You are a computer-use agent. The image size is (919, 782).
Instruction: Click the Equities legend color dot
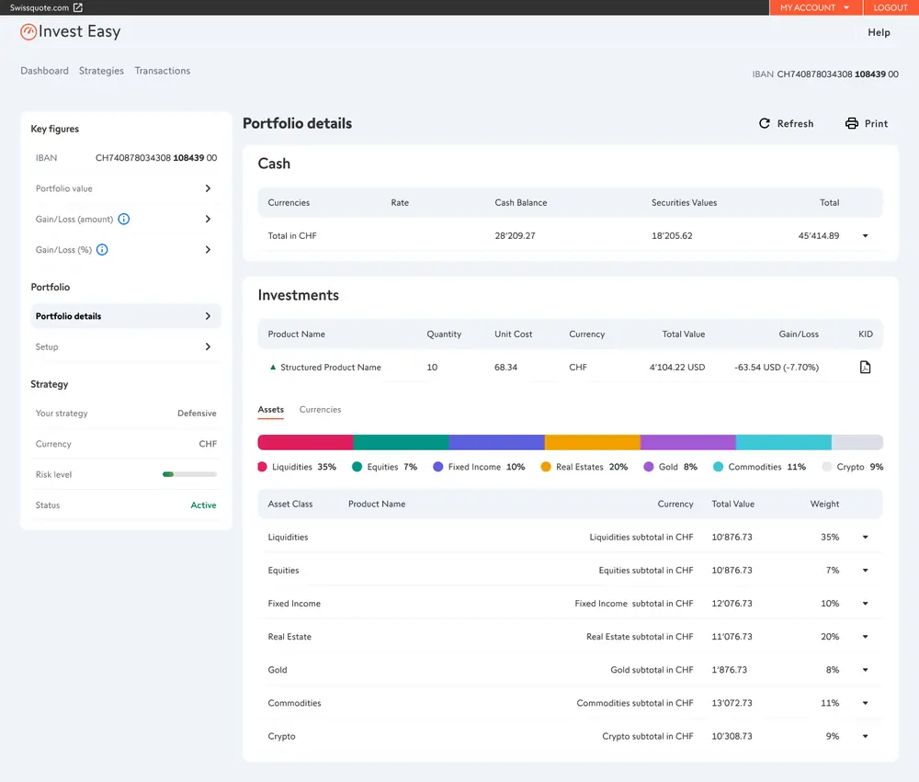tap(357, 467)
